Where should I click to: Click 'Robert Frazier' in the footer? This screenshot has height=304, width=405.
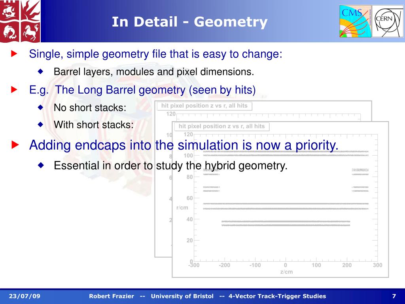(112, 296)
